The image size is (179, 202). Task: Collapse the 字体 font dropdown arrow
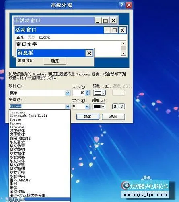(x=68, y=107)
